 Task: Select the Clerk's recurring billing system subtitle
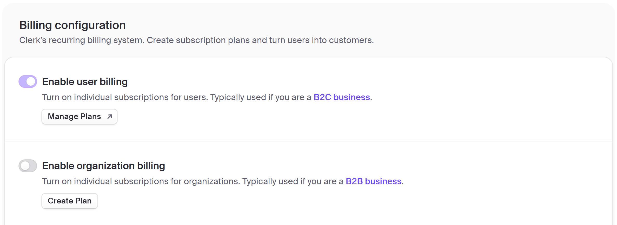tap(197, 40)
